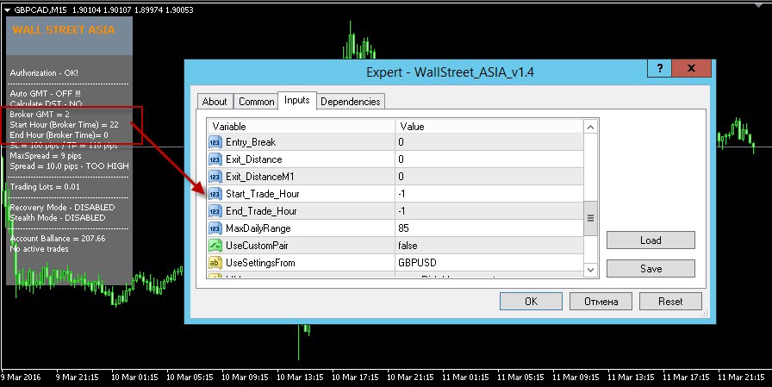Image resolution: width=772 pixels, height=387 pixels.
Task: Click the 11 Mar 01:15 time axis label
Action: click(x=465, y=378)
